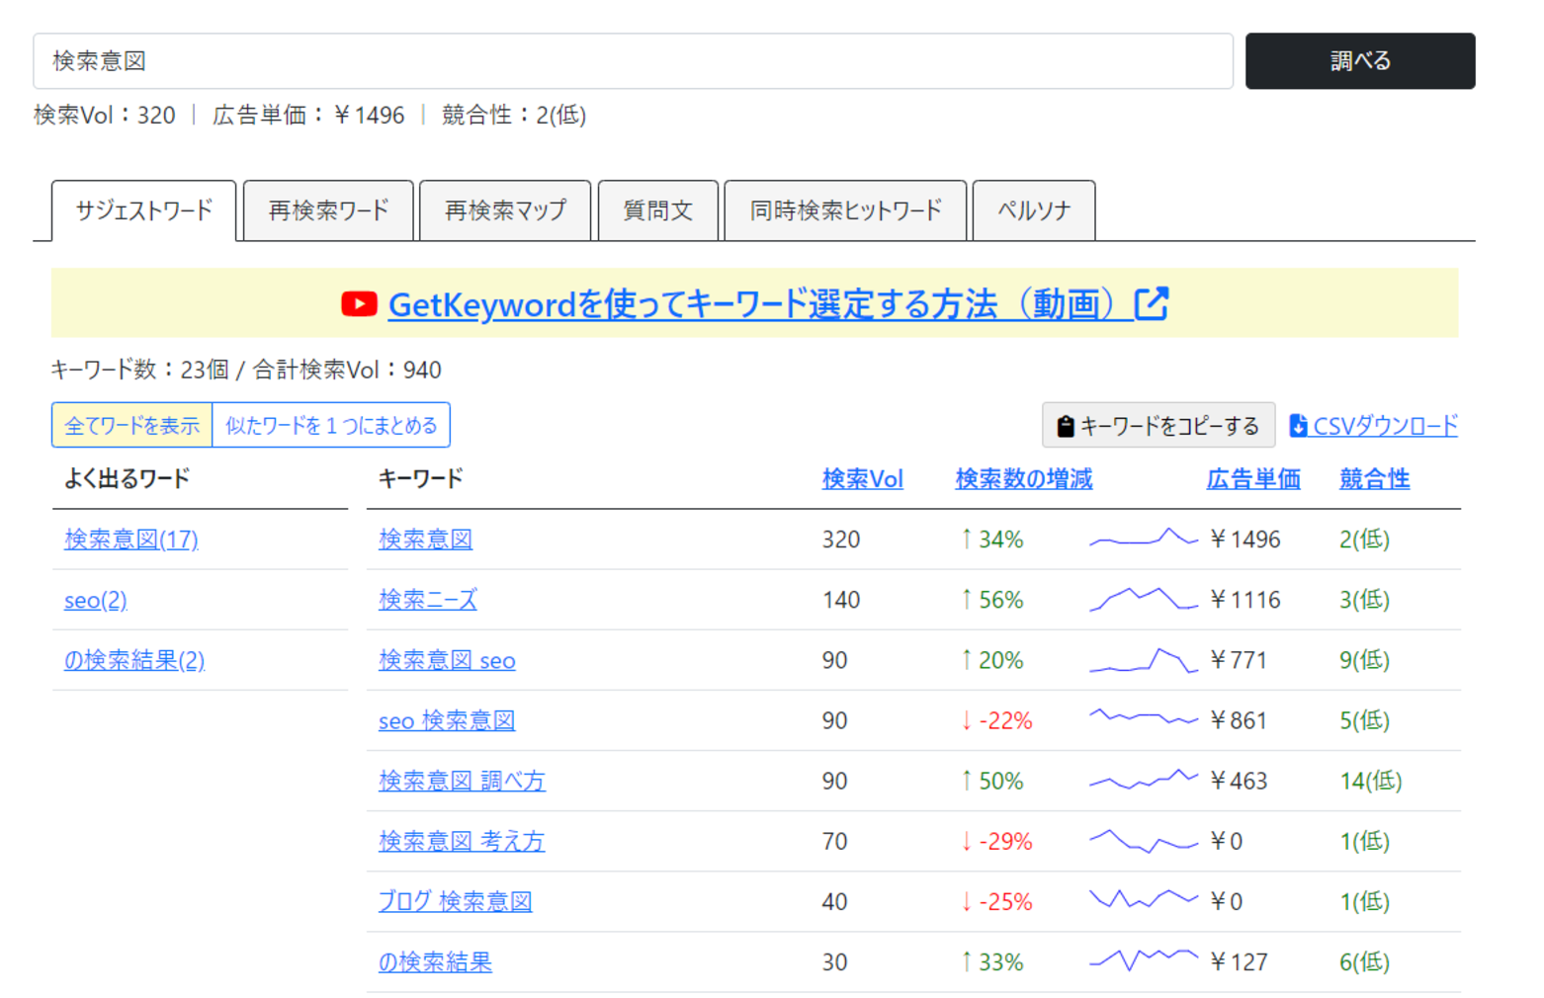Switch to the 再検索ワード tab
This screenshot has height=998, width=1544.
(x=328, y=210)
